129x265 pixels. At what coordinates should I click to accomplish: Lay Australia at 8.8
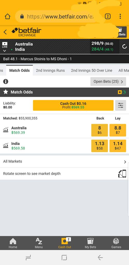coord(118,130)
